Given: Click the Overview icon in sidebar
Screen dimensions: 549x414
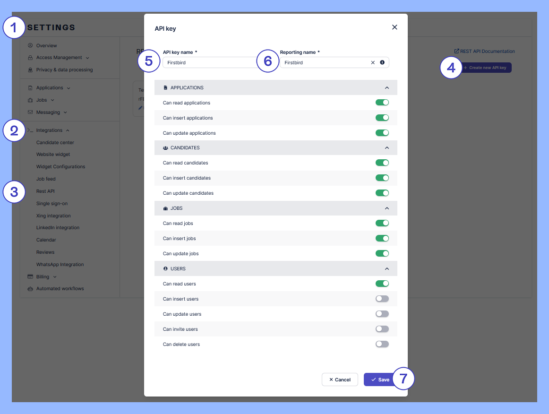Looking at the screenshot, I should (30, 46).
